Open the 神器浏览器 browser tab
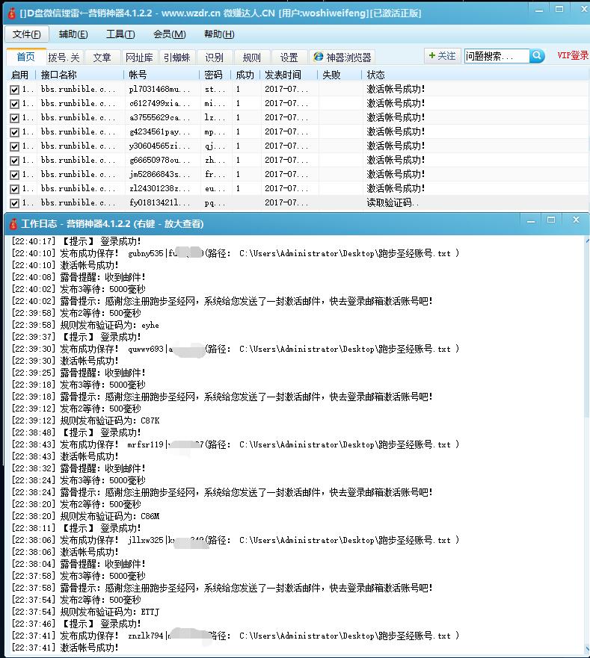This screenshot has width=590, height=658. point(342,57)
